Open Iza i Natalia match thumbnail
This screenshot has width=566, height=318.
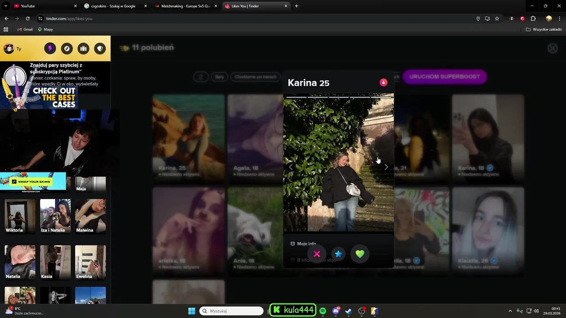click(x=55, y=216)
